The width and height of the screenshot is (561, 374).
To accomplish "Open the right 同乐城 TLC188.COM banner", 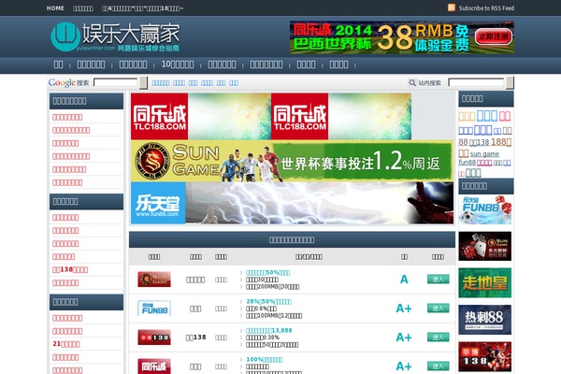I will point(341,116).
